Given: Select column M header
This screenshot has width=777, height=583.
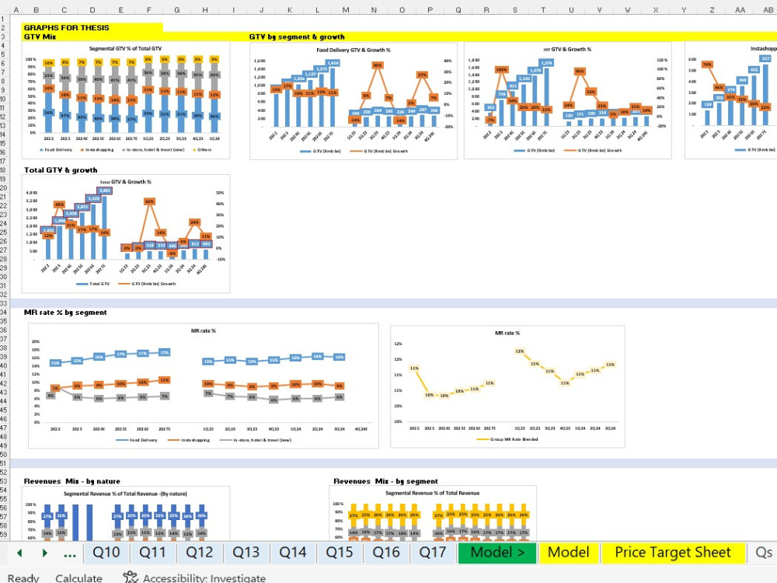Looking at the screenshot, I should tap(346, 9).
